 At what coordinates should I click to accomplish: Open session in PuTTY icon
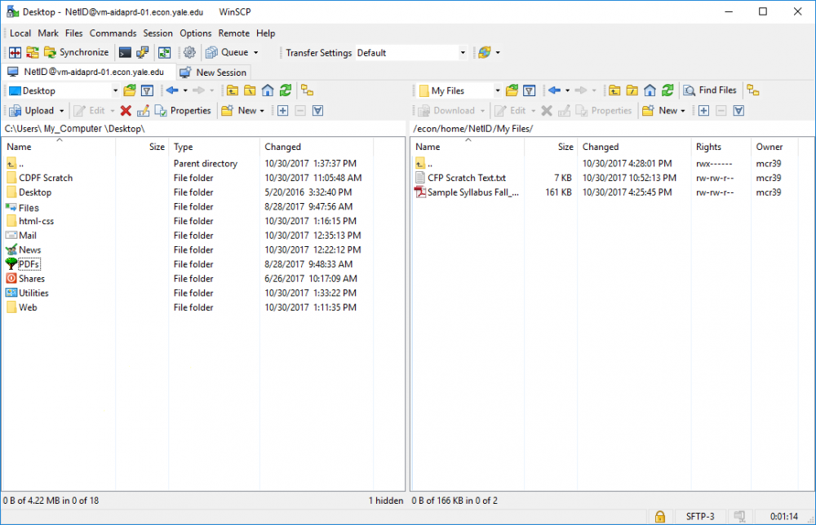pyautogui.click(x=142, y=52)
